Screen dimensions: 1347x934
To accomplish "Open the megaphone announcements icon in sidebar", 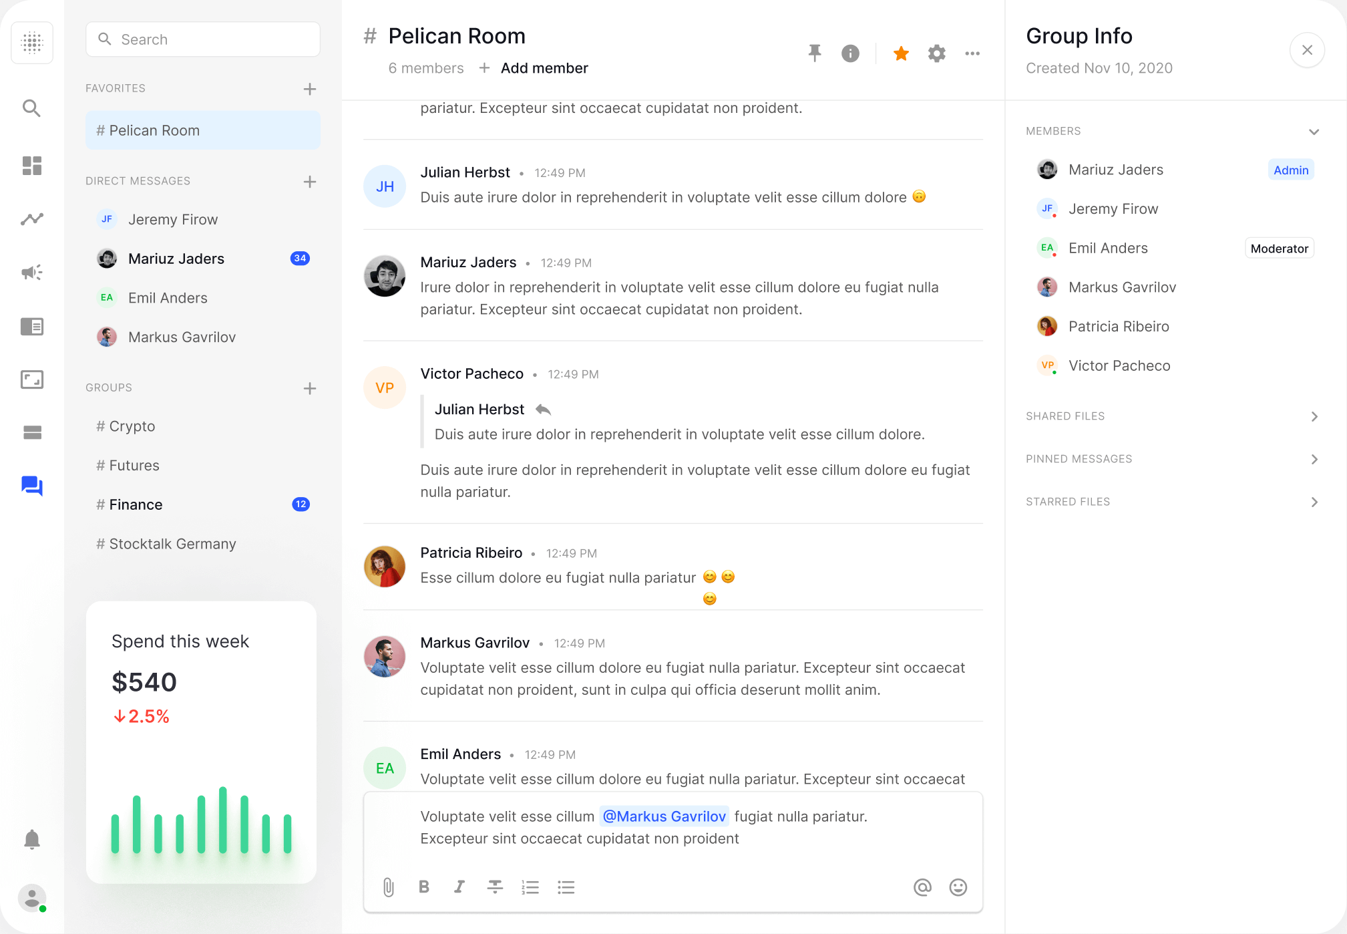I will click(x=32, y=272).
